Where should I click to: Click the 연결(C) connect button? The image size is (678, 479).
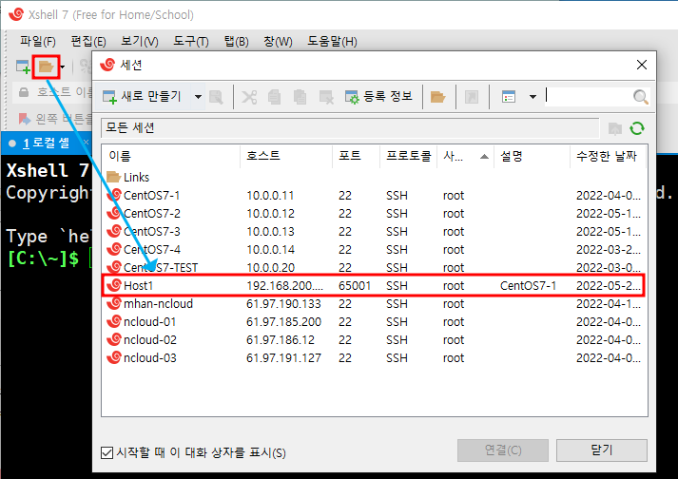(x=503, y=450)
